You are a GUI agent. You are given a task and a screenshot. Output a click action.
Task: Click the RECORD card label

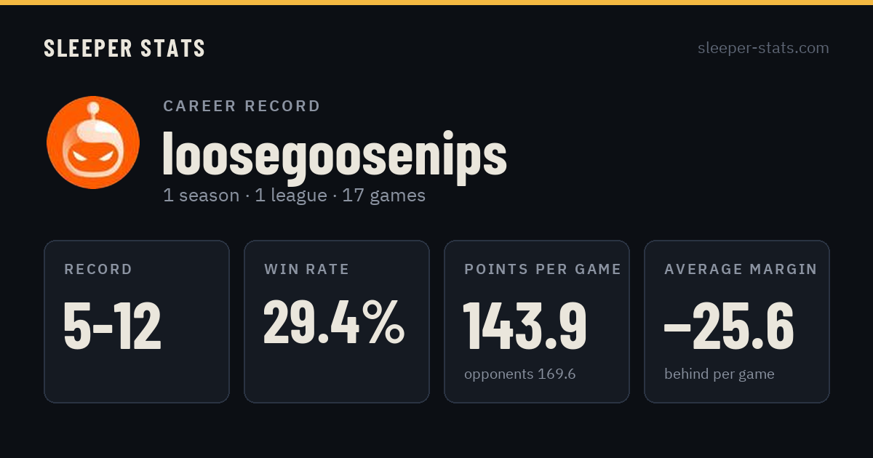(x=99, y=270)
